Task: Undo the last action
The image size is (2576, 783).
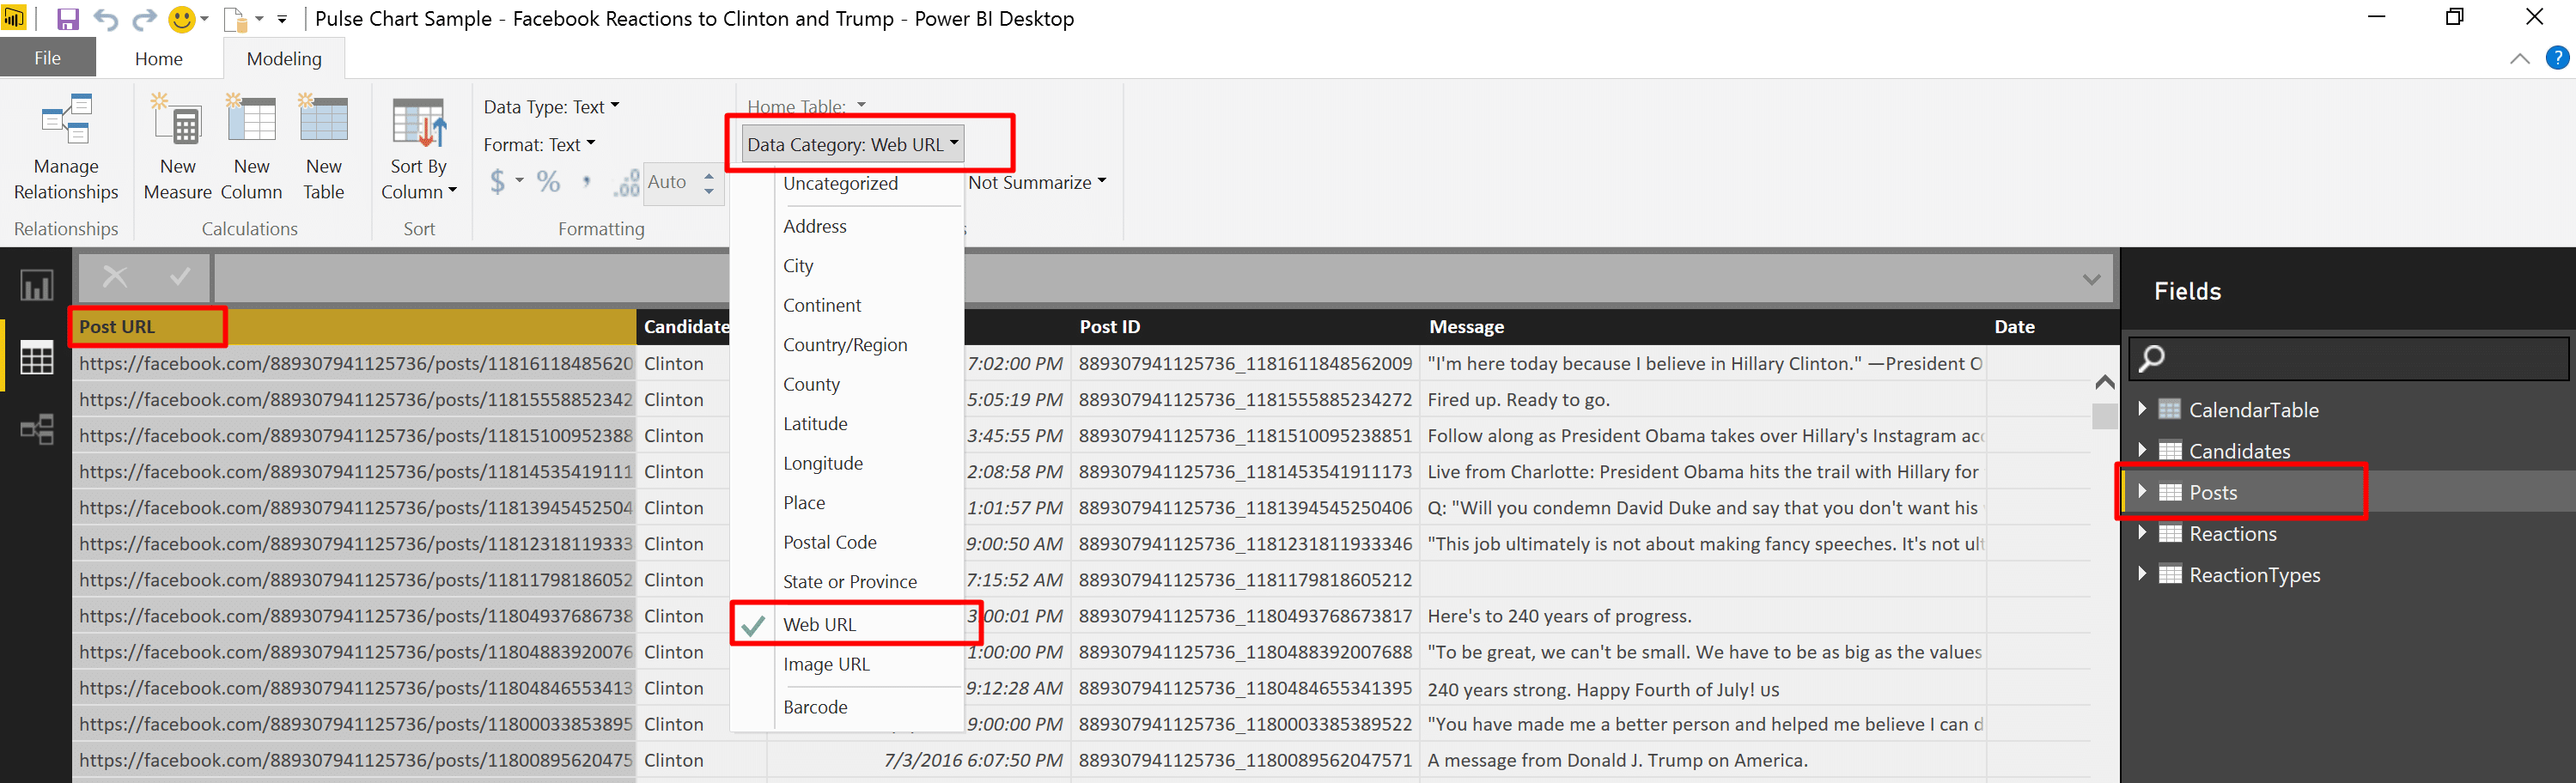Action: [x=106, y=19]
